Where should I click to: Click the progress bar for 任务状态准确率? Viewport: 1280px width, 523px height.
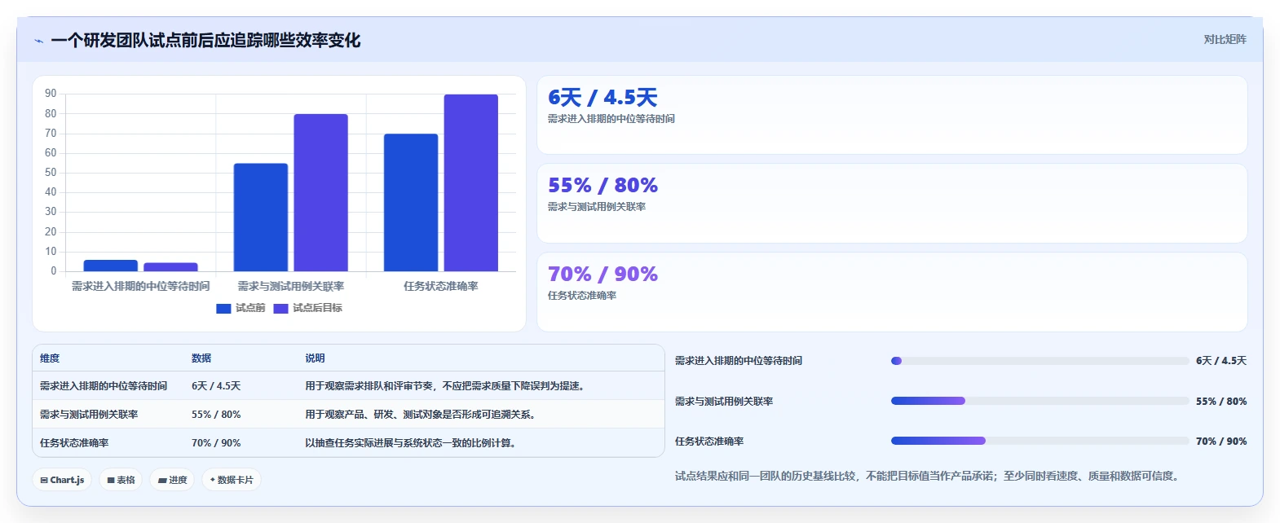point(1039,441)
